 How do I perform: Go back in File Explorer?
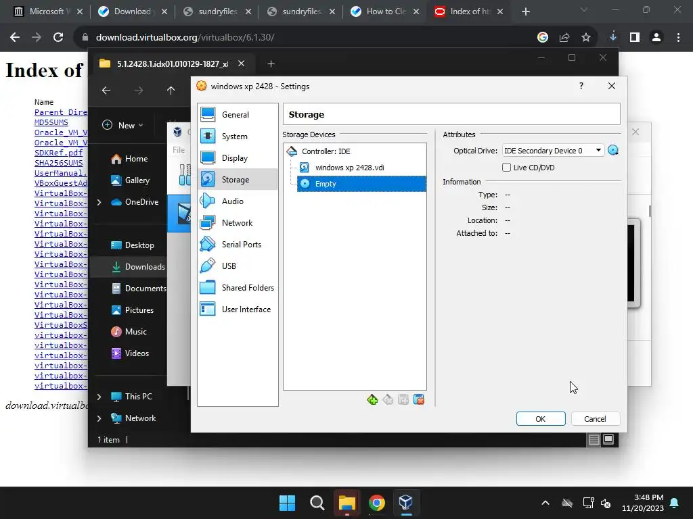tap(106, 91)
